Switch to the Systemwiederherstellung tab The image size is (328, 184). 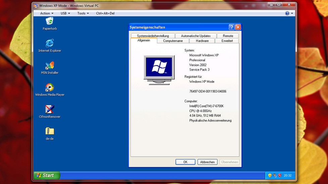coord(153,36)
